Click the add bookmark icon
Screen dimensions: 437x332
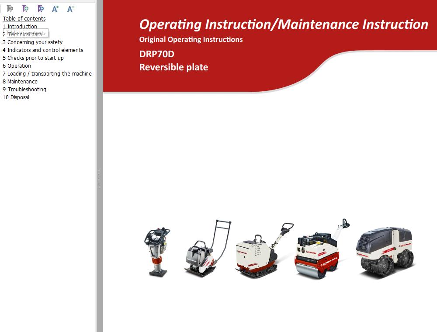(25, 9)
